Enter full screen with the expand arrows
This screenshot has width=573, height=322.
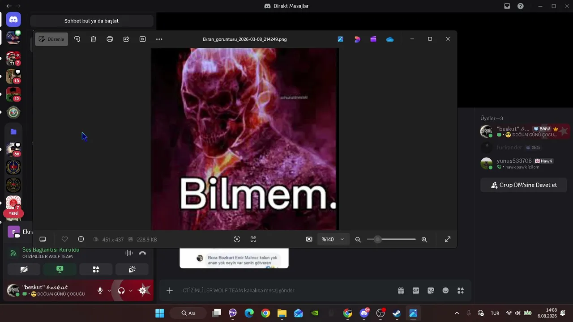tap(447, 239)
